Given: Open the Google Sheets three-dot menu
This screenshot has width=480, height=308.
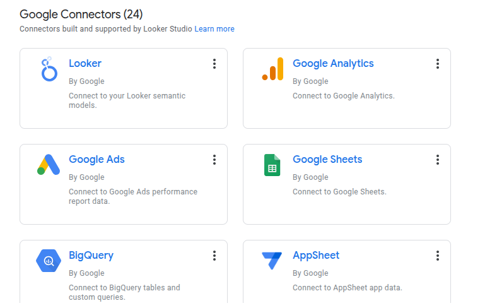Looking at the screenshot, I should pyautogui.click(x=438, y=160).
